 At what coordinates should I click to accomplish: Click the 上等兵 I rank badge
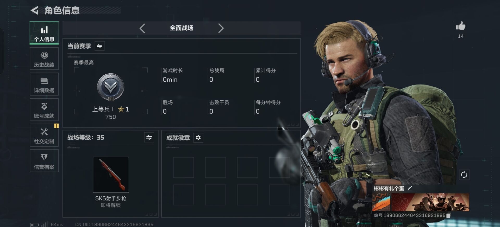111,87
